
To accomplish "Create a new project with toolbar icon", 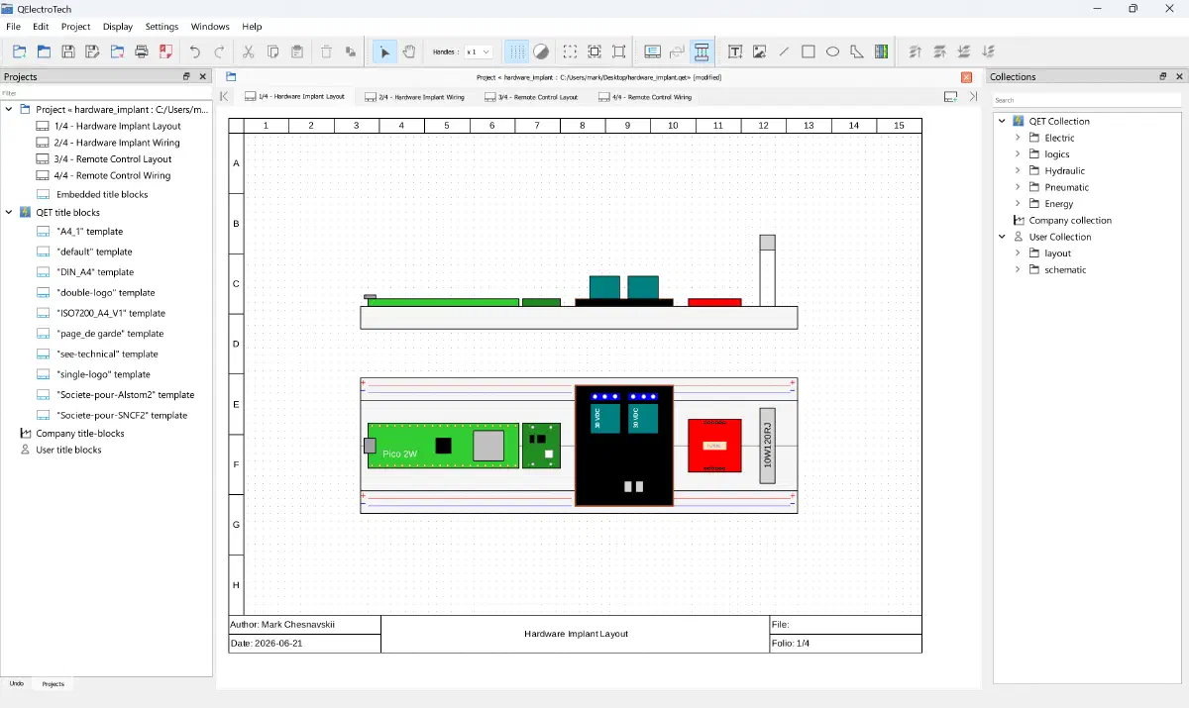I will point(20,51).
